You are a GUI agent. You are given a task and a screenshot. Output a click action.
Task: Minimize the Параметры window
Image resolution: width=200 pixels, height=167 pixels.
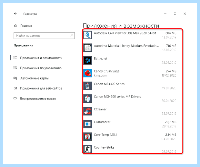point(165,14)
